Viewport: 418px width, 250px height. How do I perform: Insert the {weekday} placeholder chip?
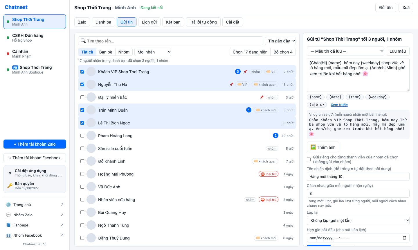(377, 97)
